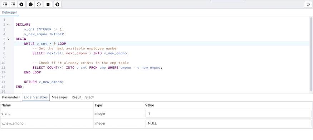This screenshot has width=313, height=140.
Task: Click the reset layout icon at top right
Action: tap(308, 4)
